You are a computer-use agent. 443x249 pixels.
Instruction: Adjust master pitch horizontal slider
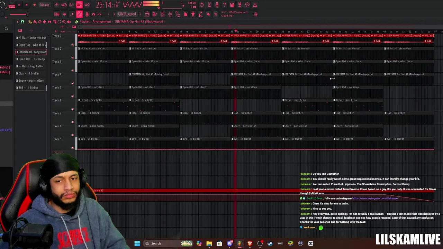19,14
